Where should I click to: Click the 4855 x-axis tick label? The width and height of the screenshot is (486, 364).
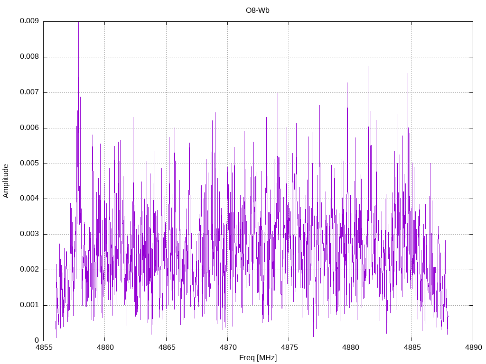(x=44, y=347)
